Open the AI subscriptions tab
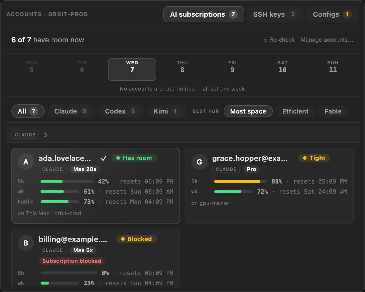This screenshot has height=292, width=365. tap(204, 14)
